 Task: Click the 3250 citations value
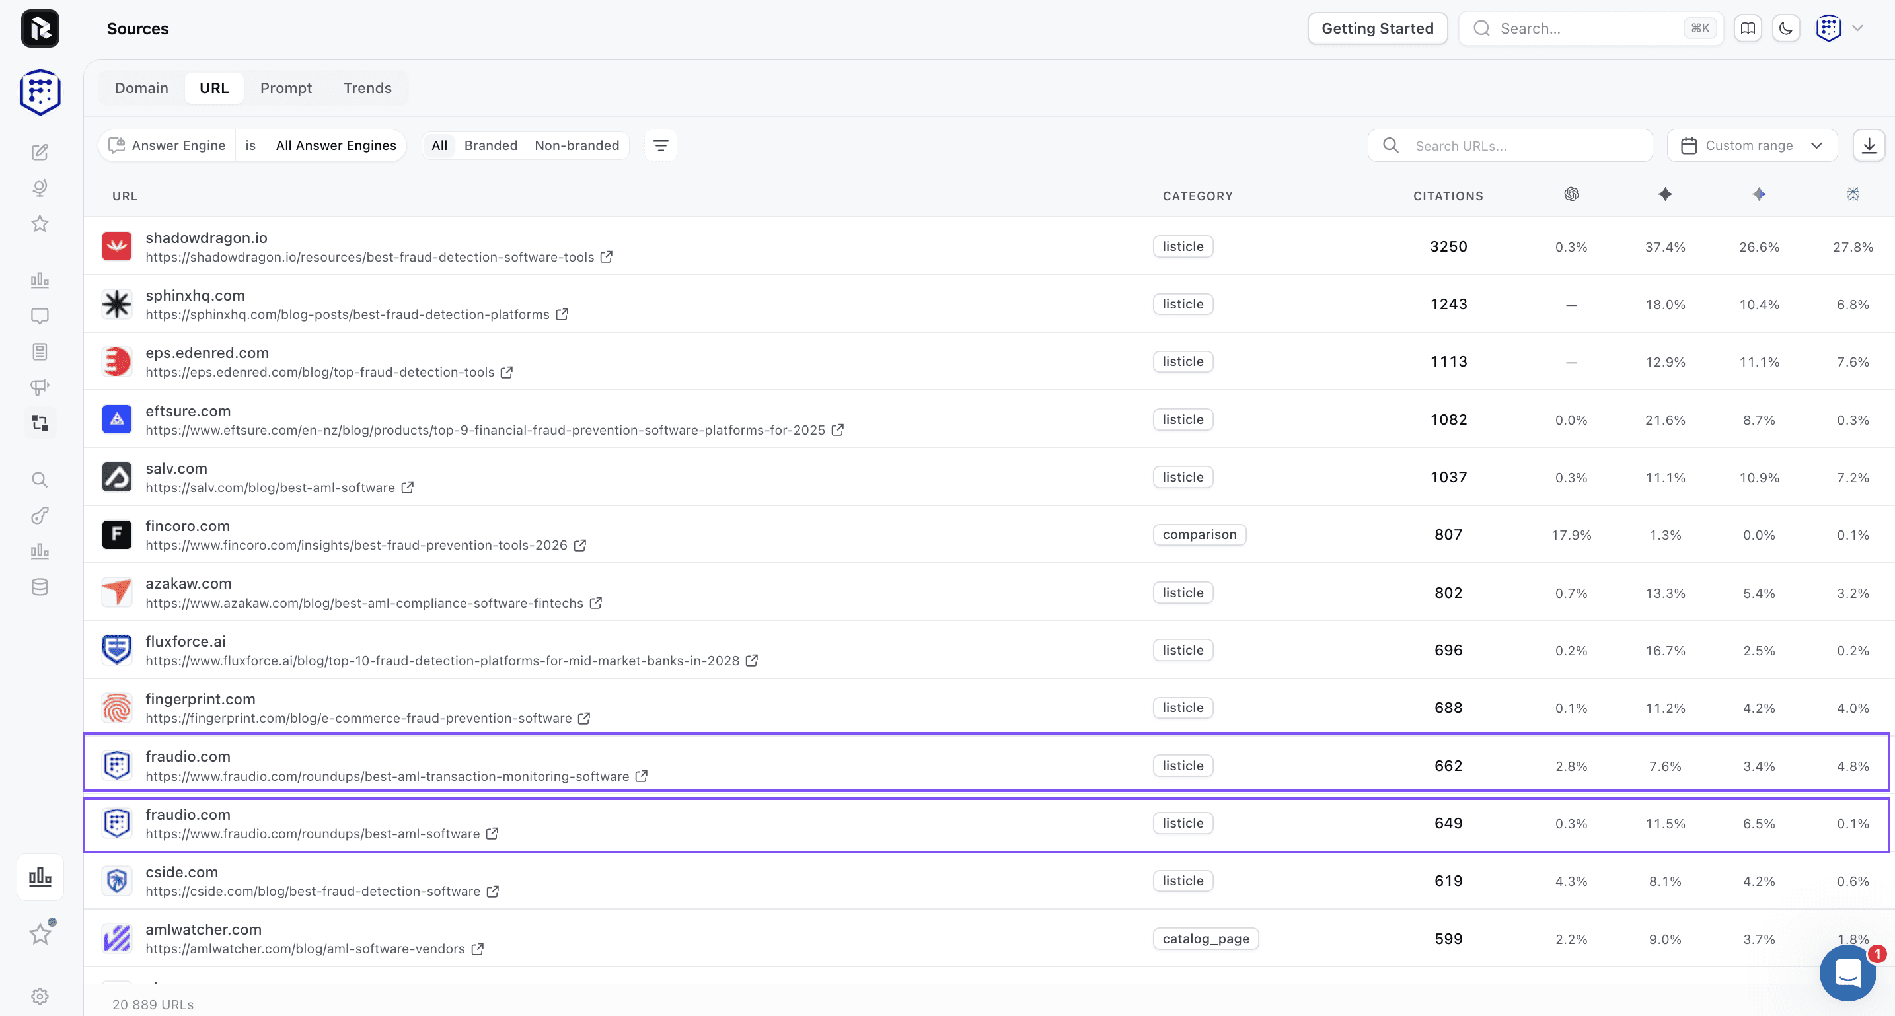click(1448, 246)
